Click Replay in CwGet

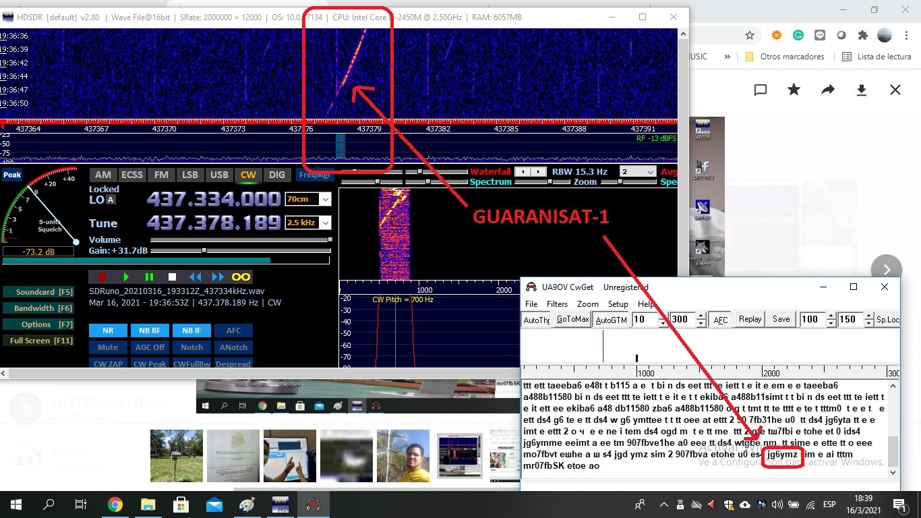coord(750,319)
